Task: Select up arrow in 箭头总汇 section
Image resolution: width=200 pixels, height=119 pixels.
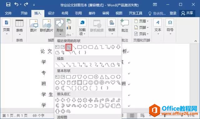Action: [68, 100]
